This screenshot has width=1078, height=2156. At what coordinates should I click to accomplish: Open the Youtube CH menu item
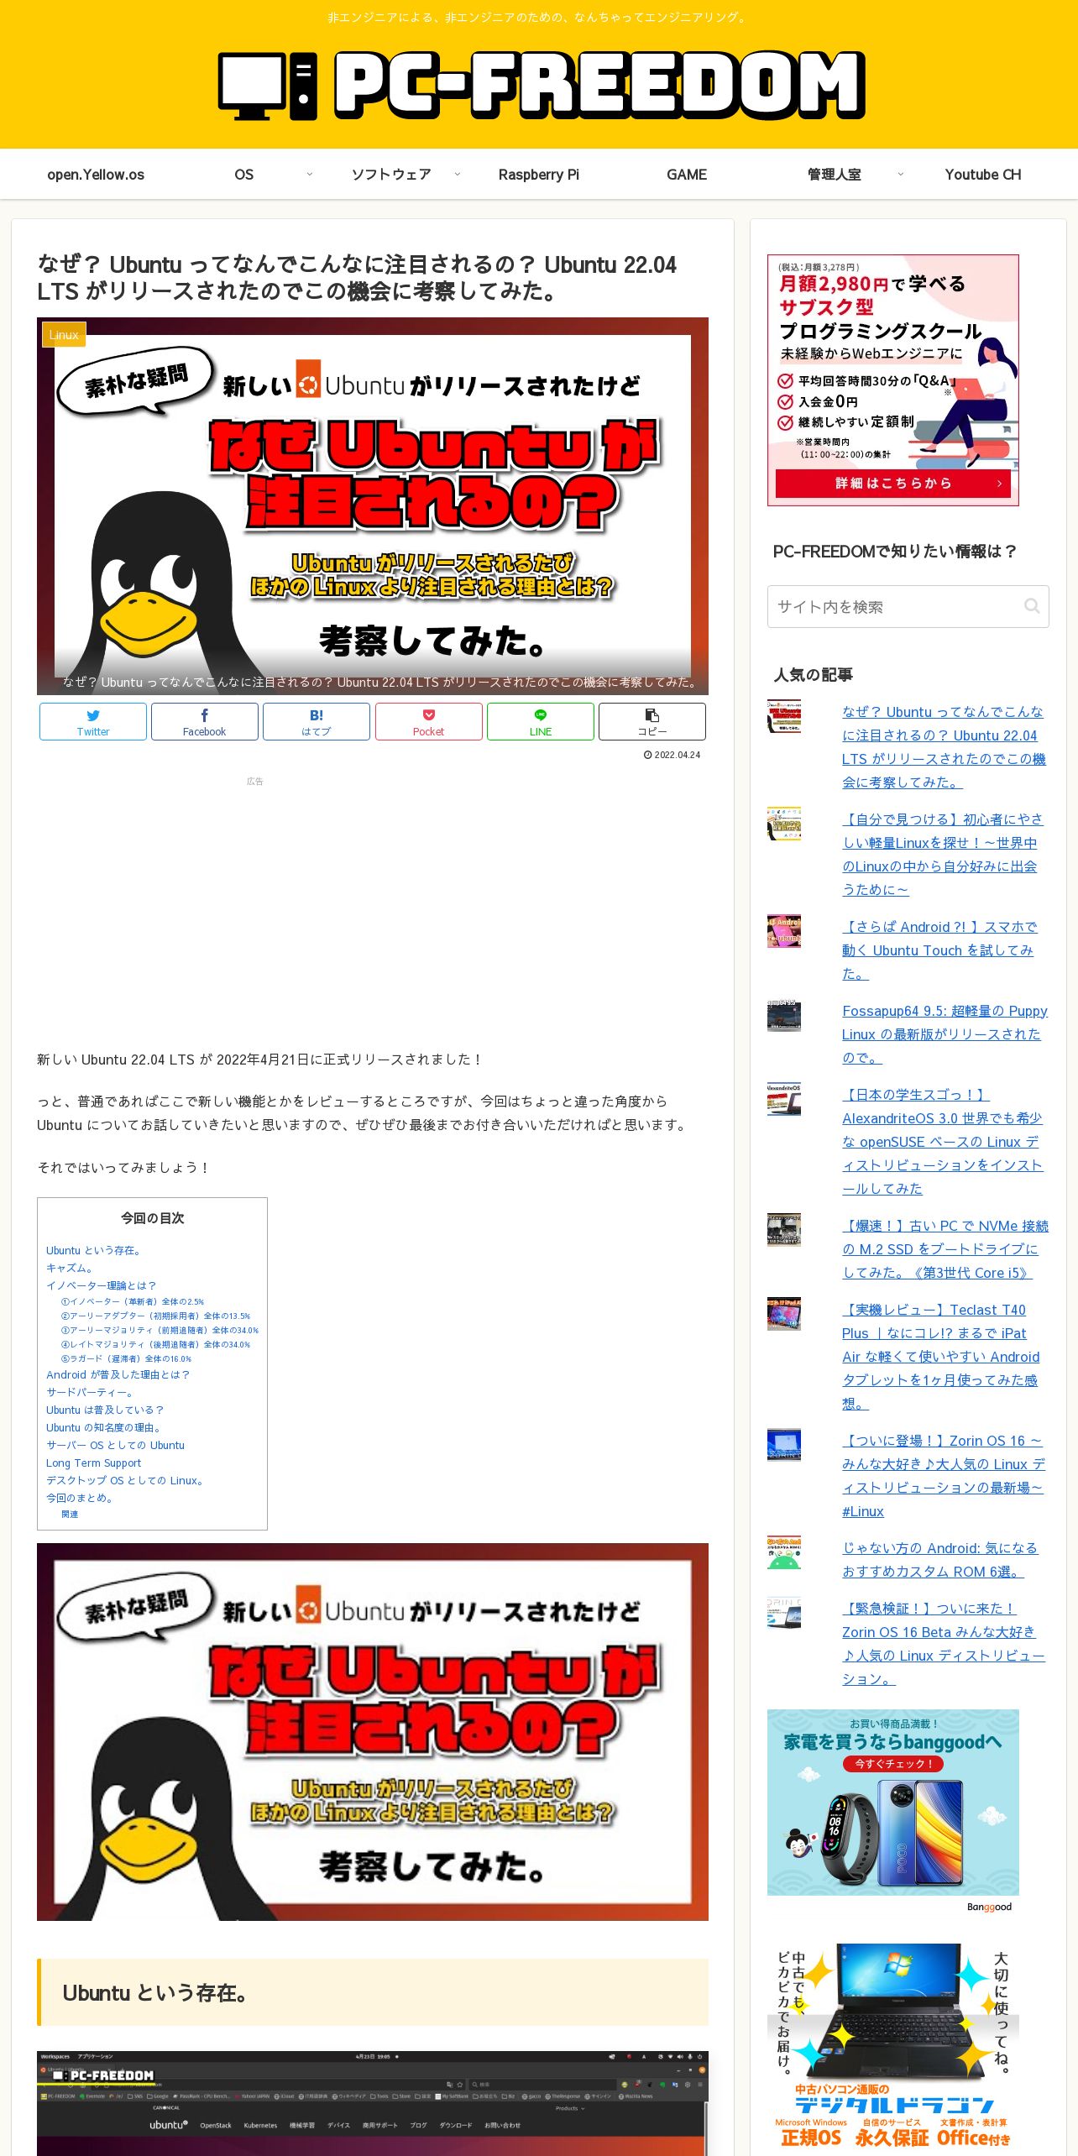[983, 175]
